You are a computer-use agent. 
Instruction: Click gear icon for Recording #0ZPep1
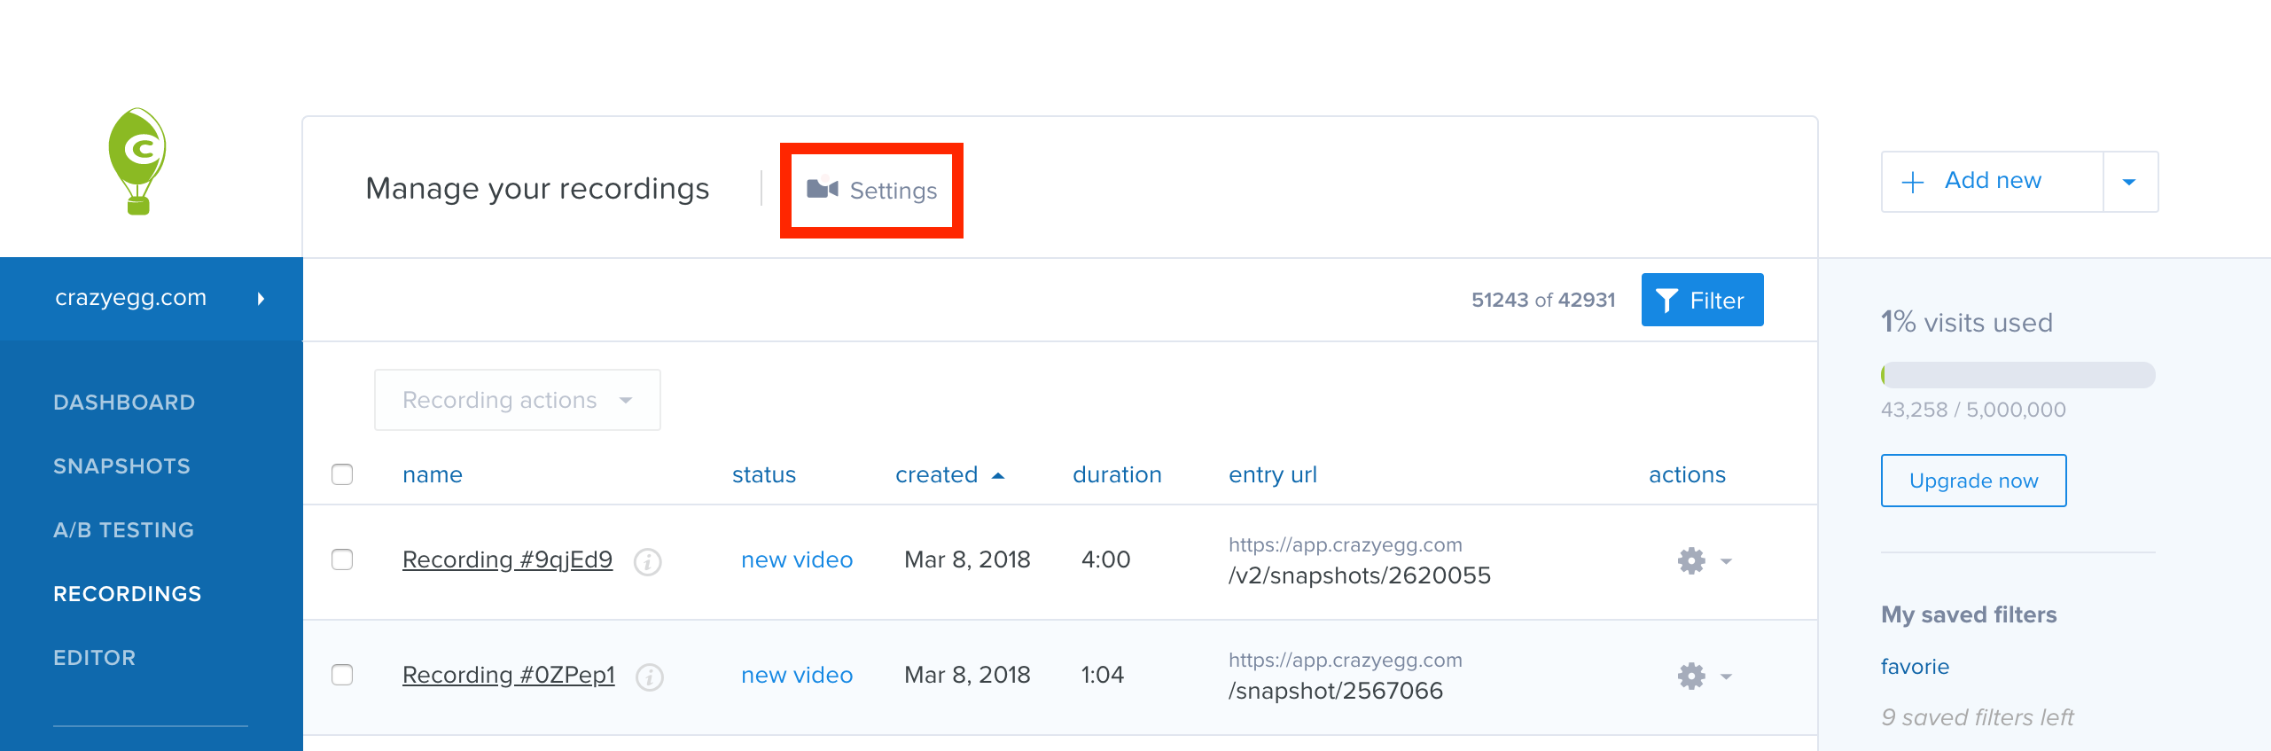click(1691, 676)
